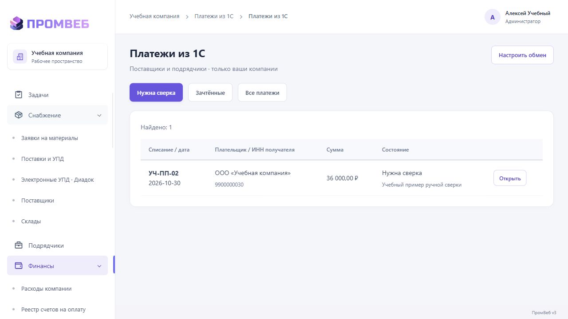Screen dimensions: 568x319
Task: Click the Задачи clipboard icon
Action: point(19,95)
